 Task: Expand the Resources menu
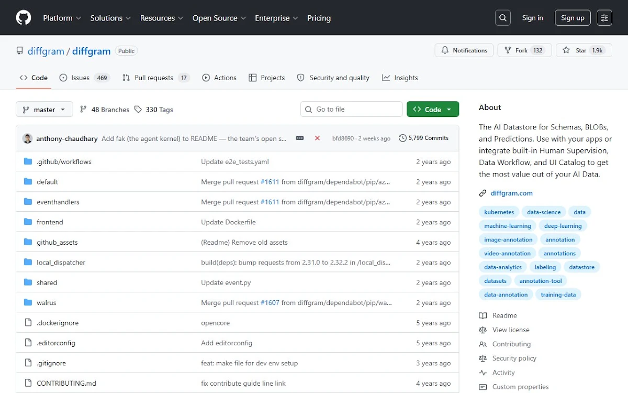click(x=162, y=18)
